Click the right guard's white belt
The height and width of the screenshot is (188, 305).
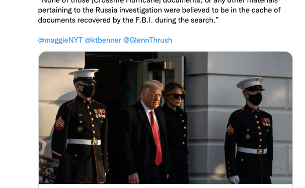(x=252, y=150)
